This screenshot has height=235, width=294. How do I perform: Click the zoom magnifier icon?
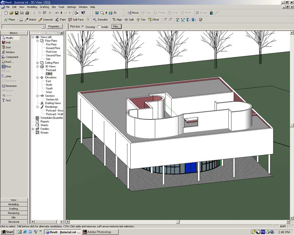(102, 13)
